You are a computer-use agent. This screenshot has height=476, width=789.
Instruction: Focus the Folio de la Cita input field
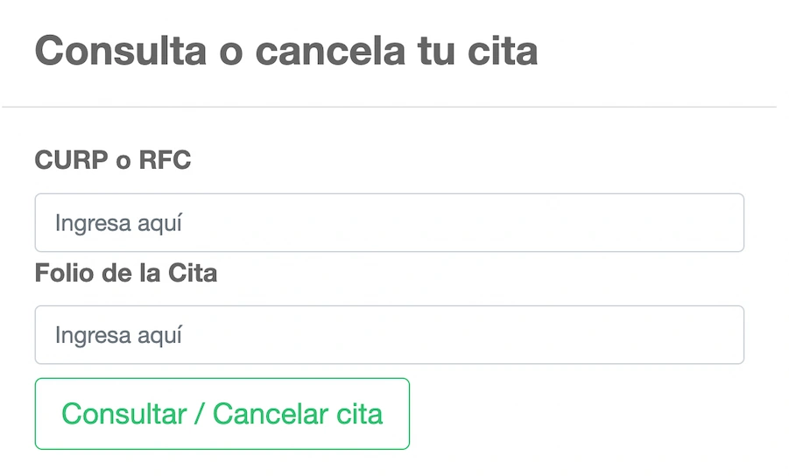[389, 335]
